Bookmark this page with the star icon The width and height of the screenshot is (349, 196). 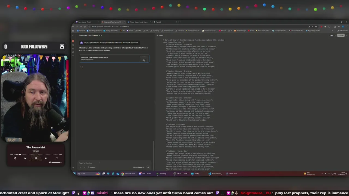(316, 26)
